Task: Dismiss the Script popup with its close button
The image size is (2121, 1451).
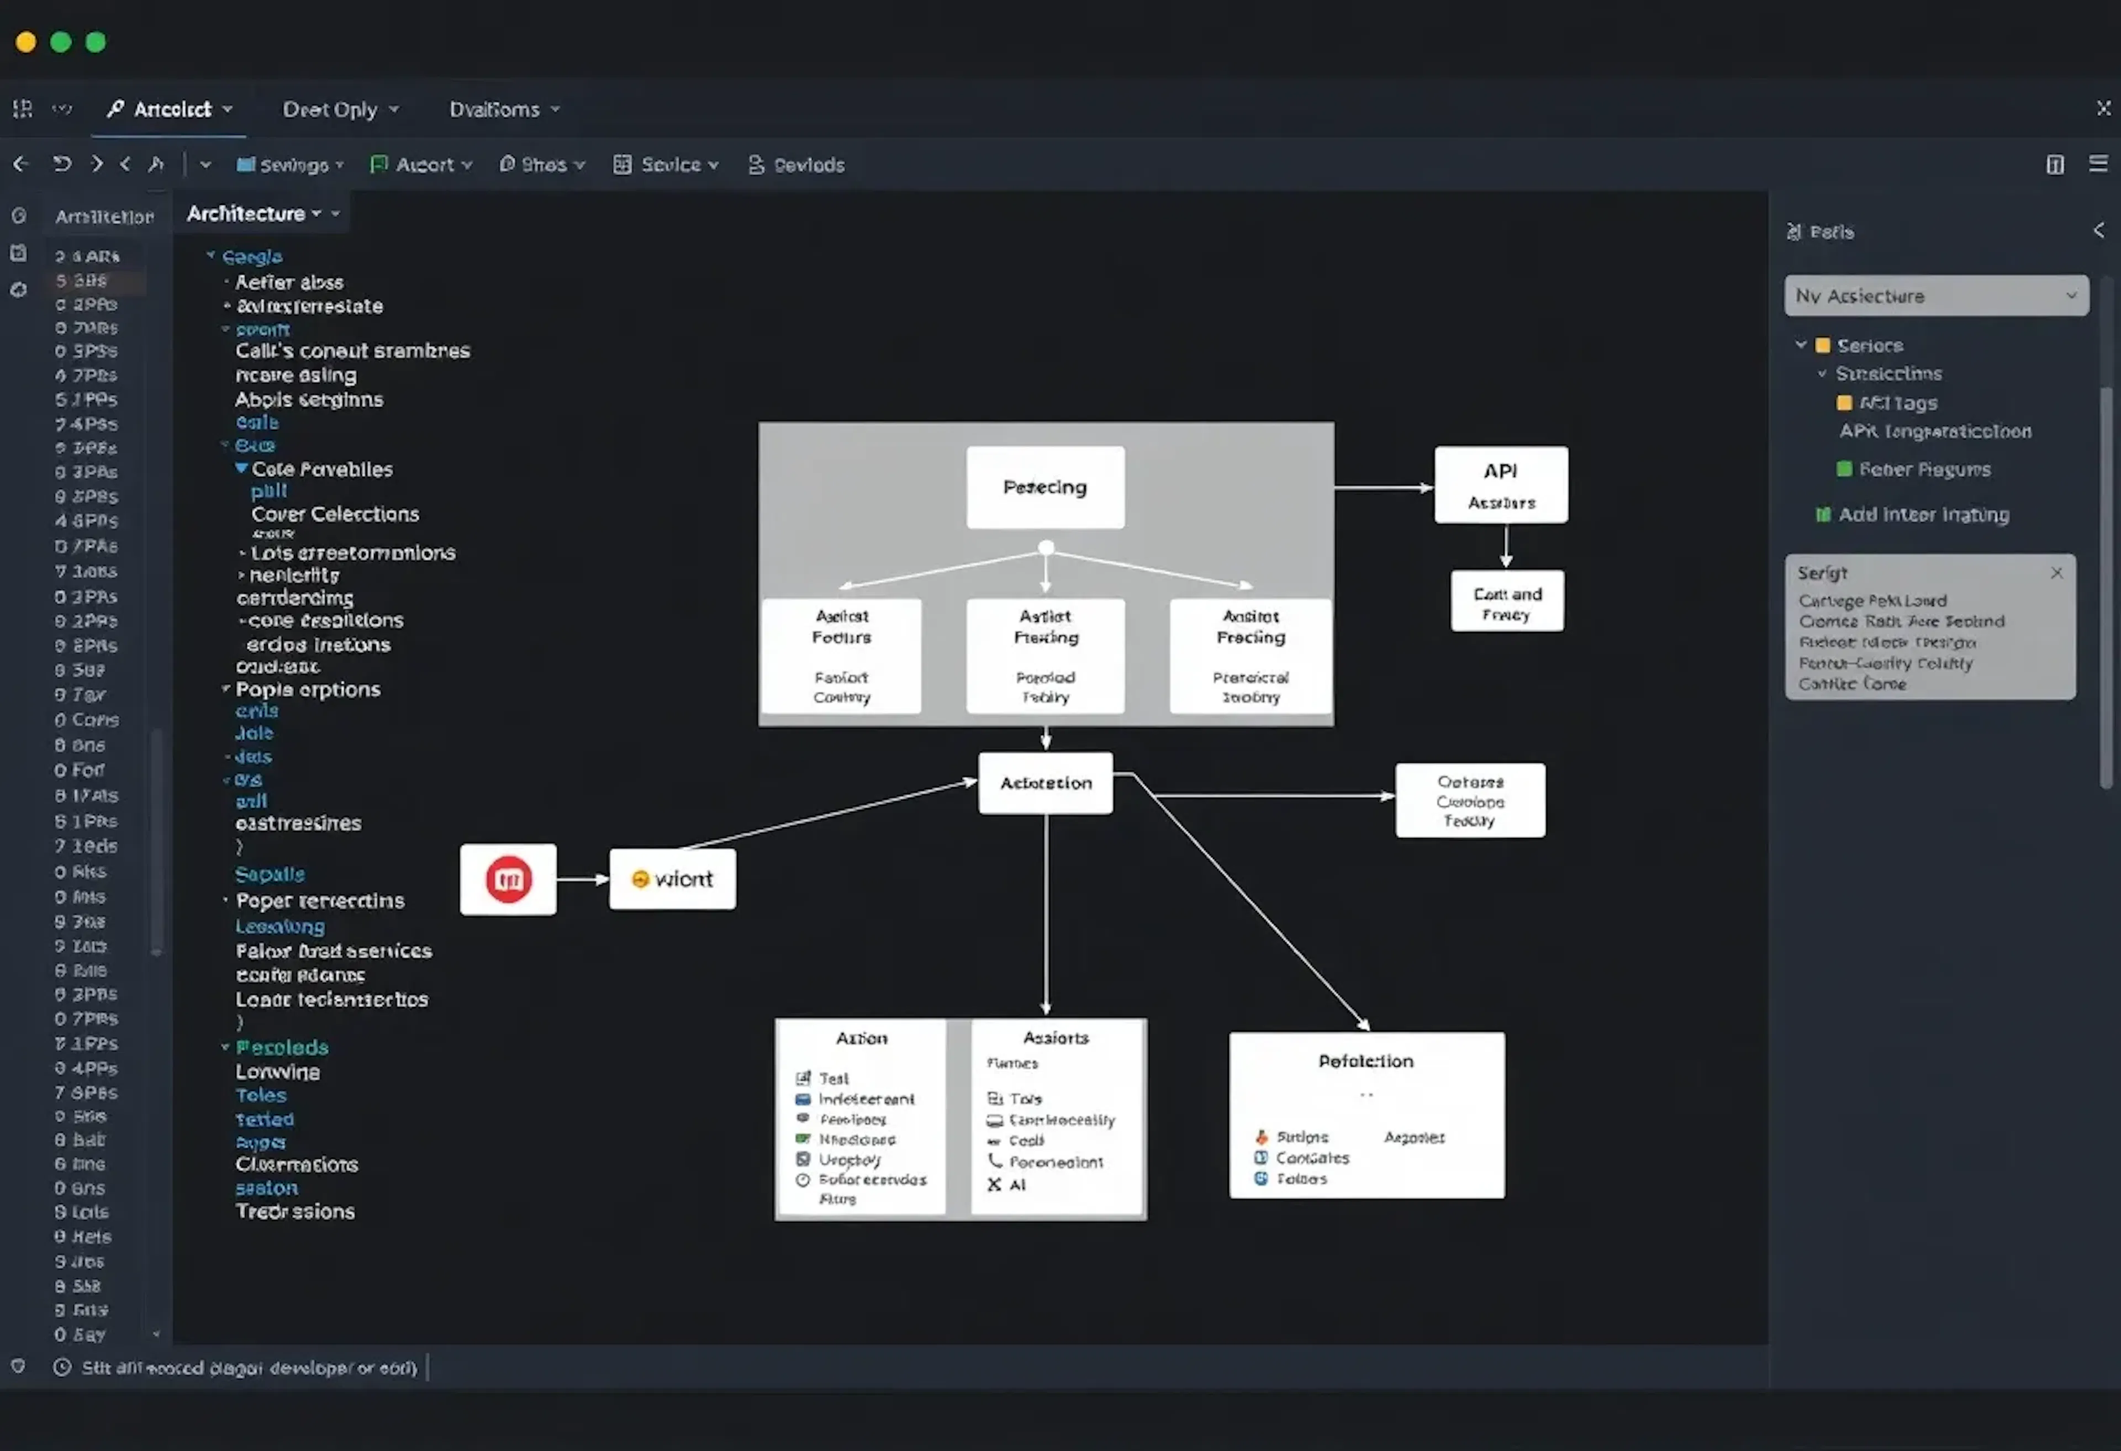Action: (x=2057, y=573)
